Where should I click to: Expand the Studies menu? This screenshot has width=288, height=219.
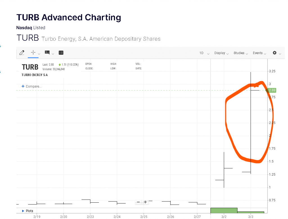click(x=240, y=53)
